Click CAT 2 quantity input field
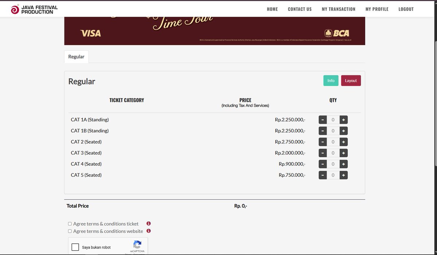Viewport: 437px width, 255px height. [x=333, y=142]
